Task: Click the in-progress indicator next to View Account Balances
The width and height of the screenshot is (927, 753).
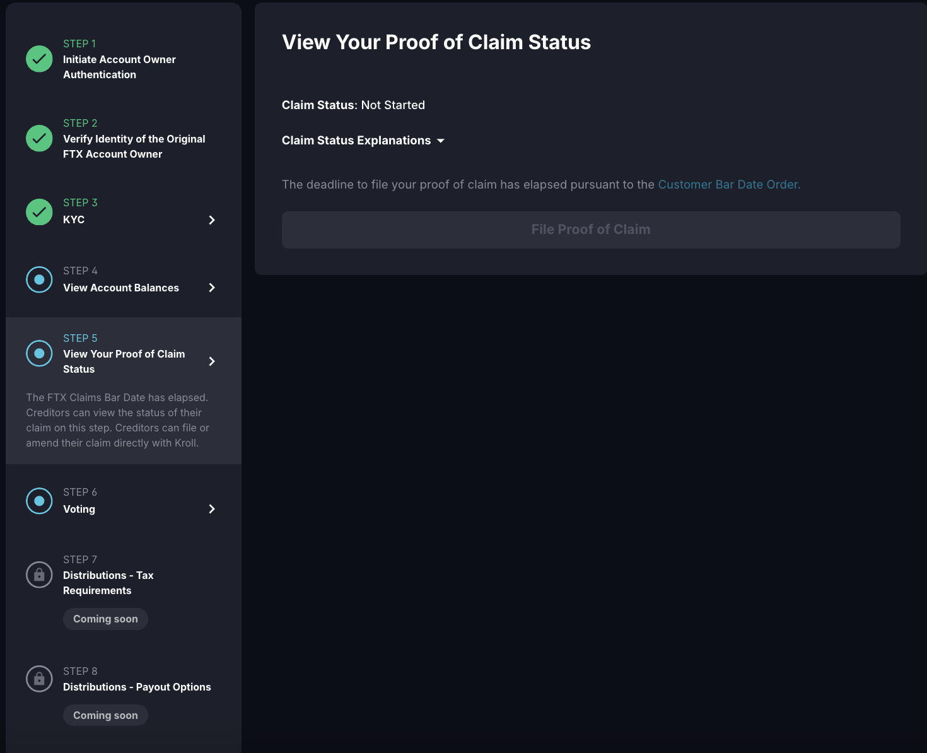Action: tap(38, 279)
